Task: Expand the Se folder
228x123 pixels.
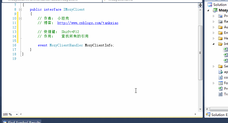Action: [213, 66]
